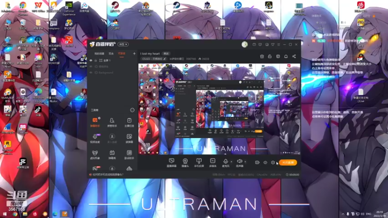The width and height of the screenshot is (388, 218).
Task: Click the room number 3567165 in app header
Action: 191,59
